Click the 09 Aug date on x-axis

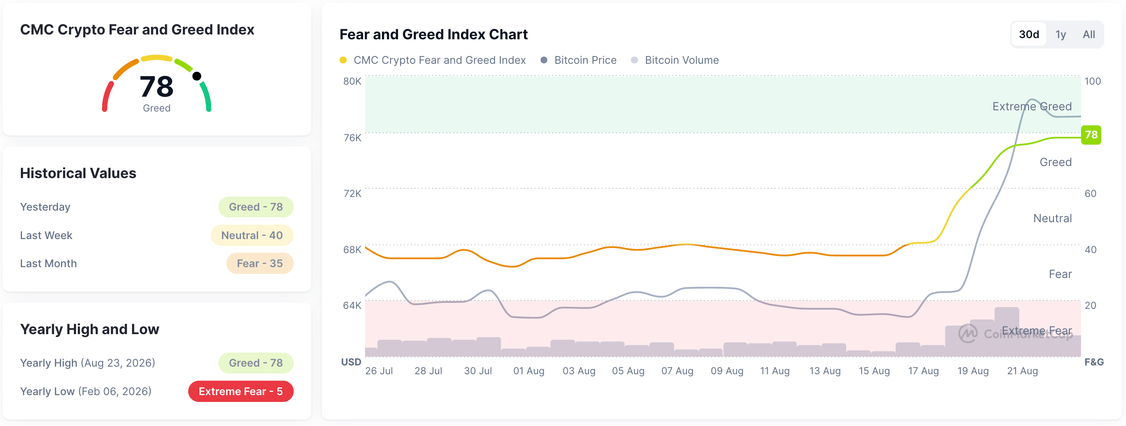pyautogui.click(x=726, y=371)
